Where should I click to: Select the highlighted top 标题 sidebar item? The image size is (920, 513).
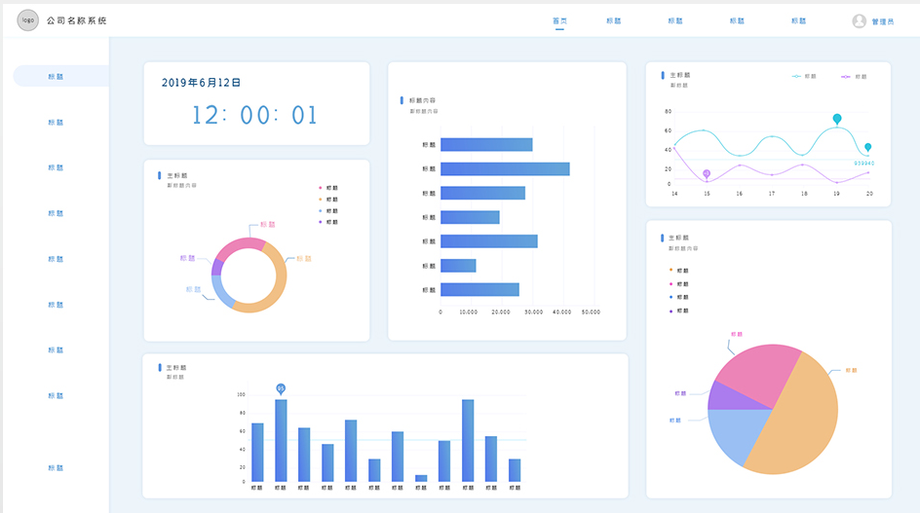57,76
